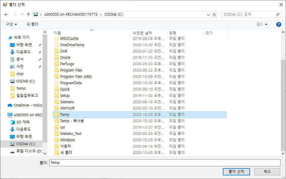Image resolution: width=286 pixels, height=179 pixels.
Task: Click OSDisk (C:) breadcrumb segment
Action: pyautogui.click(x=114, y=14)
